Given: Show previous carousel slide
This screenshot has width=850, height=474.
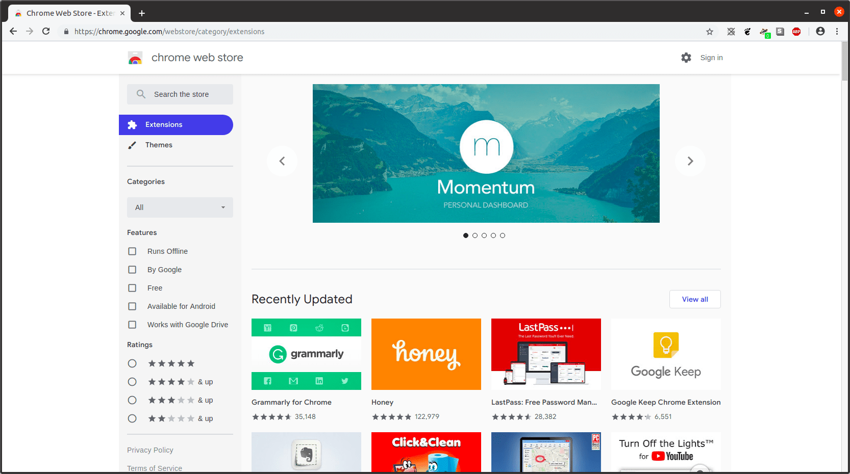Looking at the screenshot, I should 282,161.
